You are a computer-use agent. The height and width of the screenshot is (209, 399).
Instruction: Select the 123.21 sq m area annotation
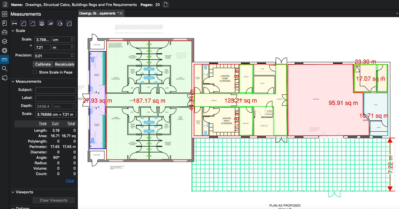[x=241, y=101]
